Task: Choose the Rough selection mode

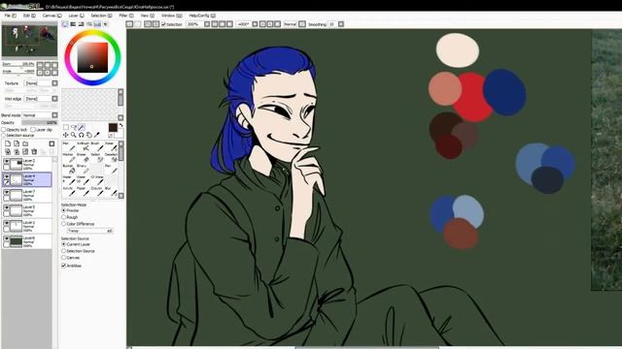Action: point(63,217)
